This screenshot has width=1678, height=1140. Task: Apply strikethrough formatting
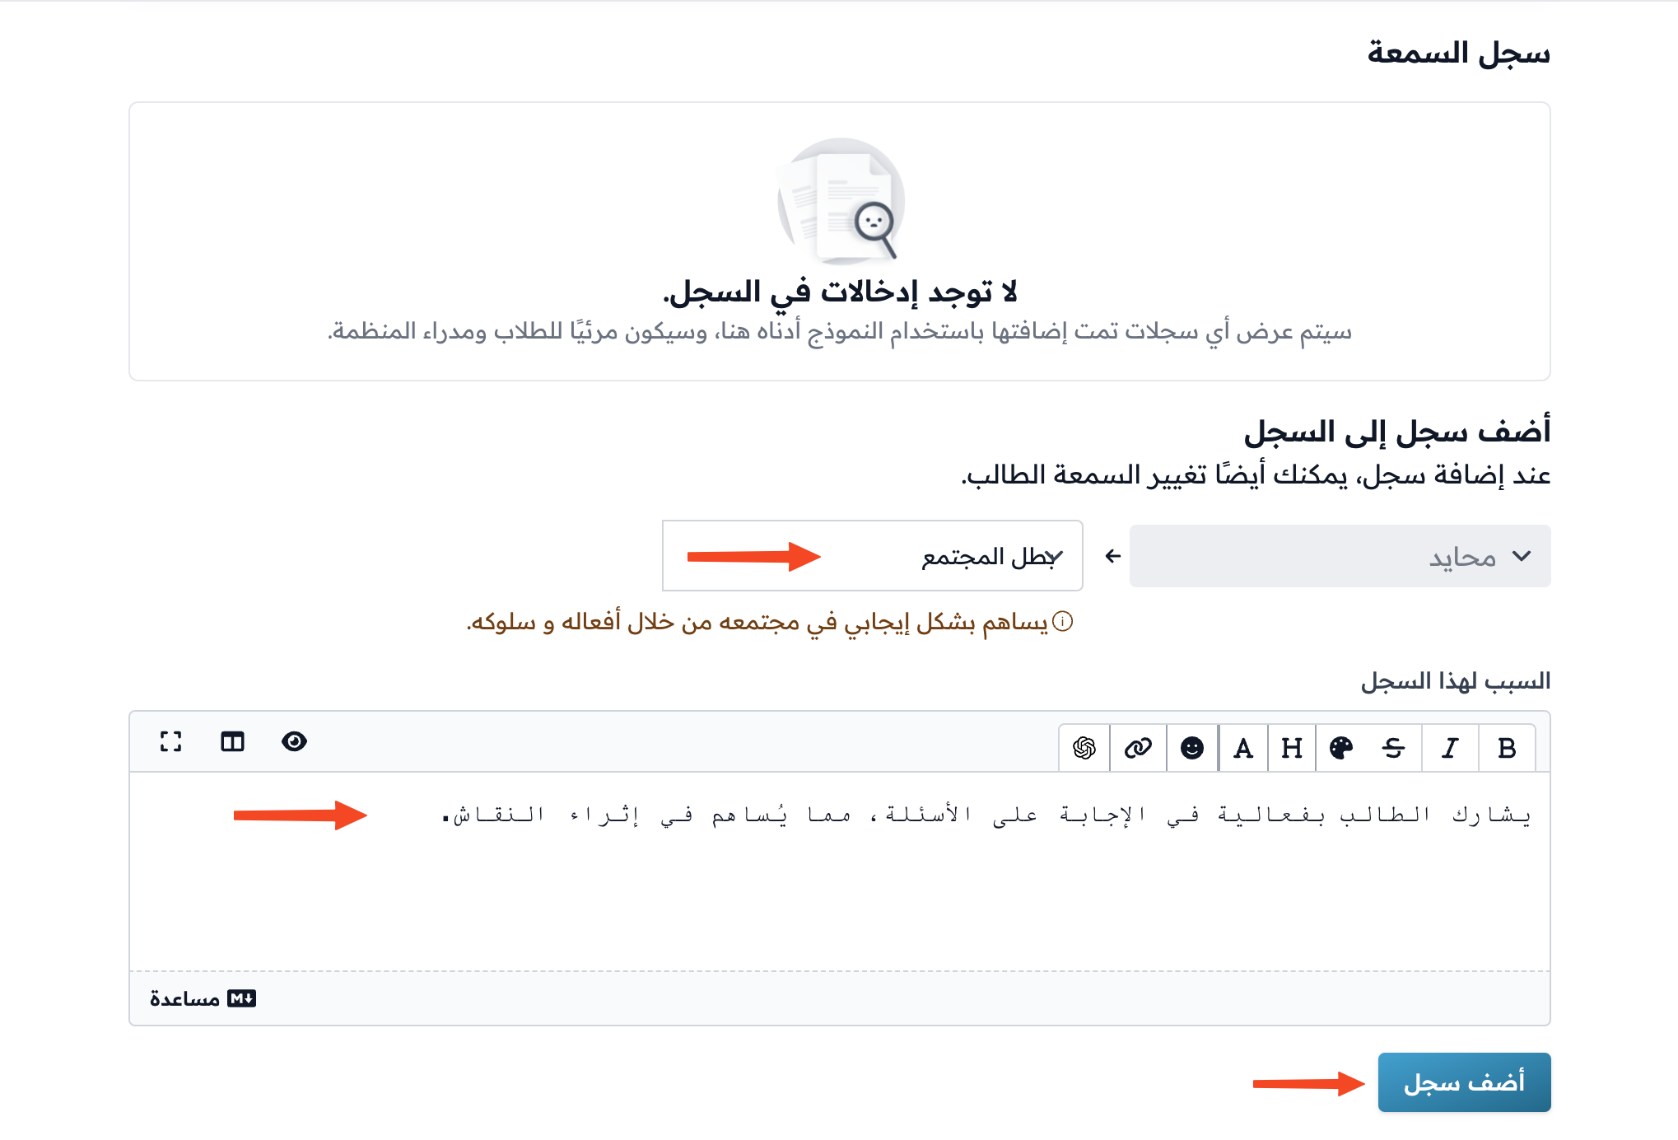pos(1393,748)
